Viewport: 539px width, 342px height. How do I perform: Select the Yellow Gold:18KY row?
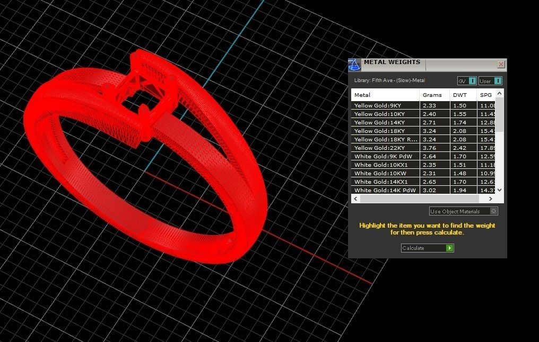pyautogui.click(x=423, y=131)
